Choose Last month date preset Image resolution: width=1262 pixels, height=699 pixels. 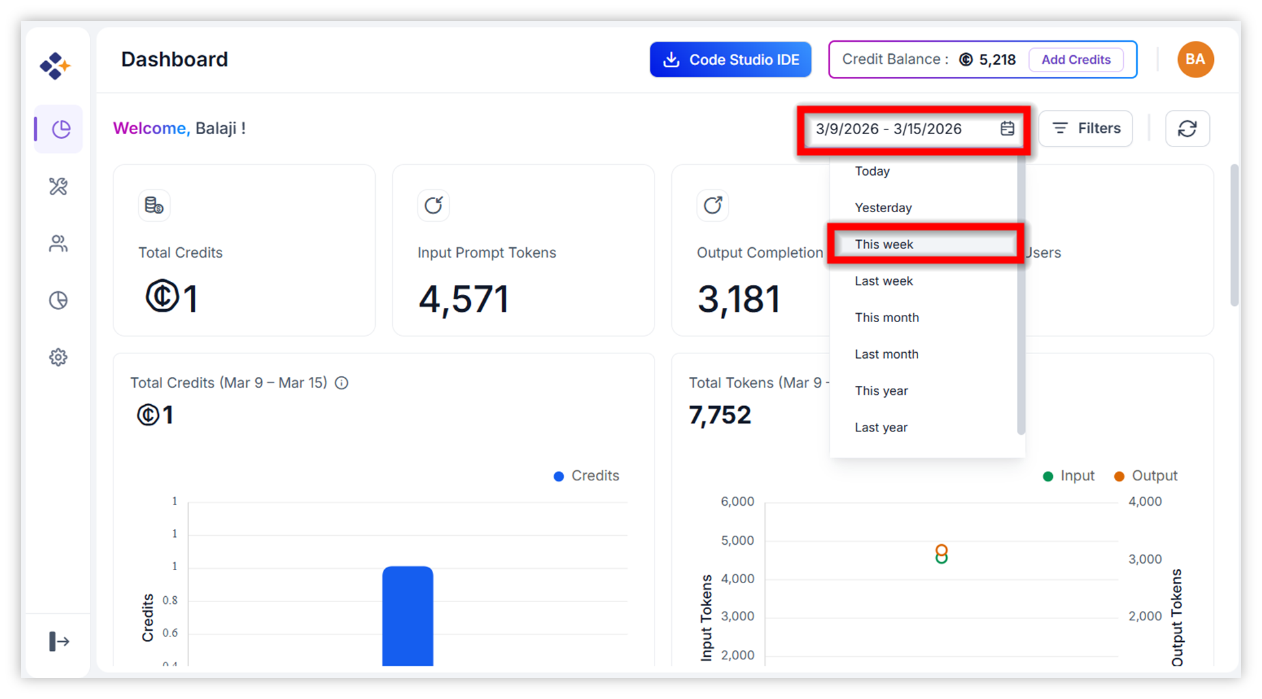886,354
